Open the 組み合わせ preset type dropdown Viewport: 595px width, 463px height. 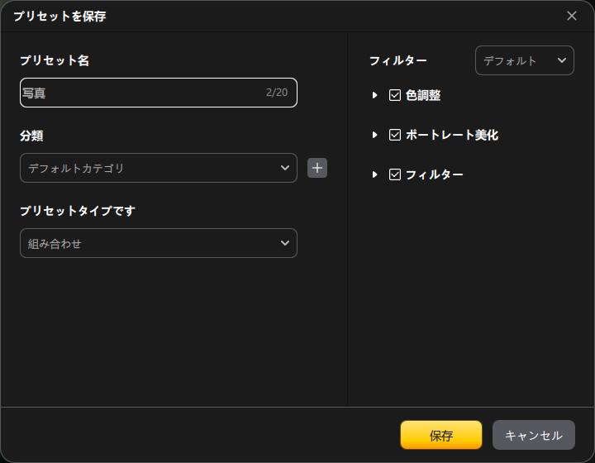(x=158, y=243)
